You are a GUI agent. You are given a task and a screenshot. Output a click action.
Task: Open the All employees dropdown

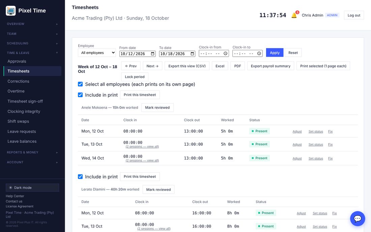[97, 53]
